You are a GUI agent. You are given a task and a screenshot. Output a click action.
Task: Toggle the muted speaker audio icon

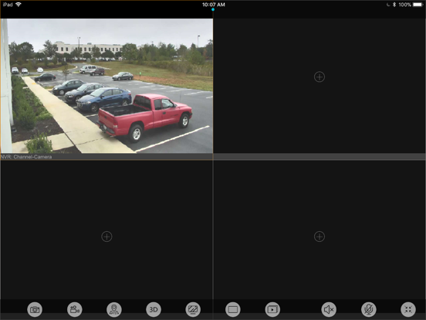(x=329, y=309)
